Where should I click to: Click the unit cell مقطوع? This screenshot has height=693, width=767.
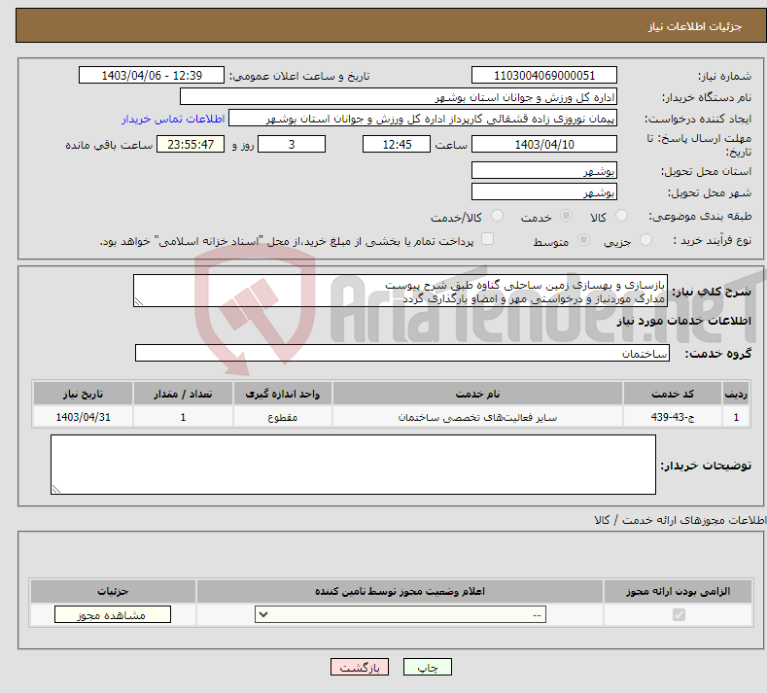click(x=282, y=417)
